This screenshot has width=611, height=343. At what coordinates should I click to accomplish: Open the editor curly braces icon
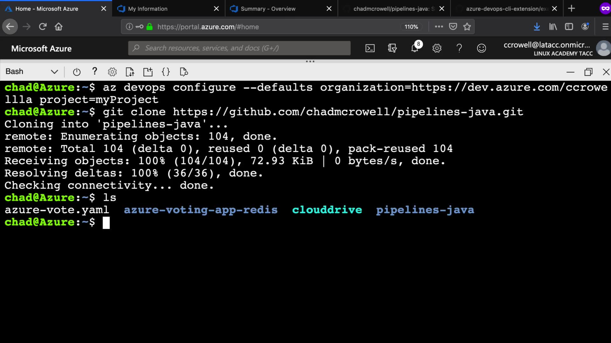click(166, 72)
